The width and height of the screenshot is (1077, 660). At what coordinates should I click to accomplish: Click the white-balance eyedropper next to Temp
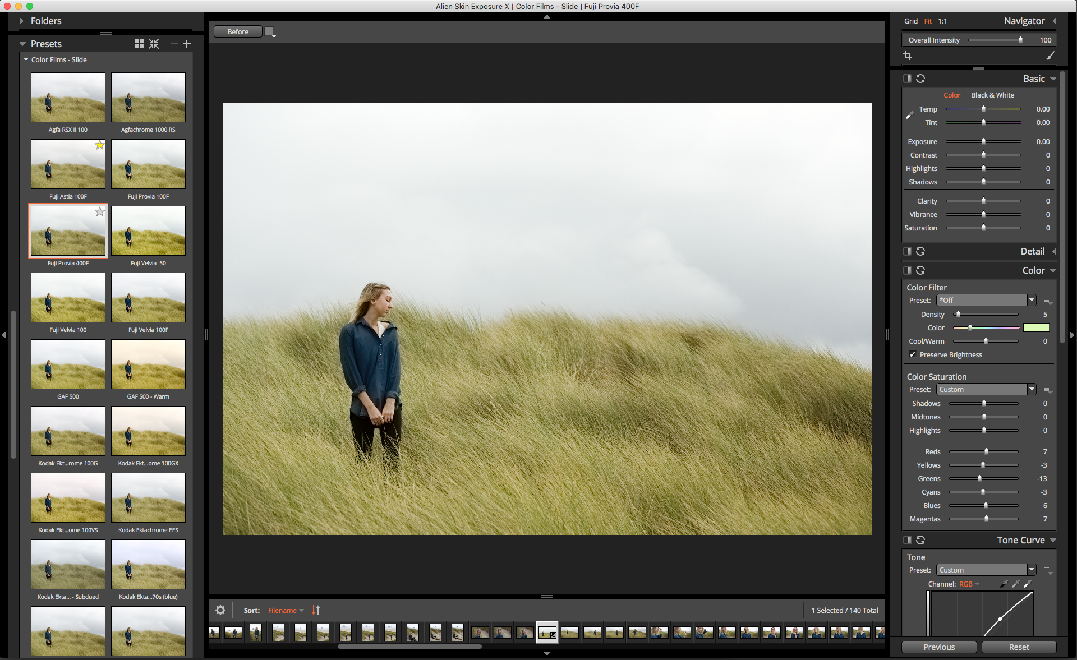910,114
